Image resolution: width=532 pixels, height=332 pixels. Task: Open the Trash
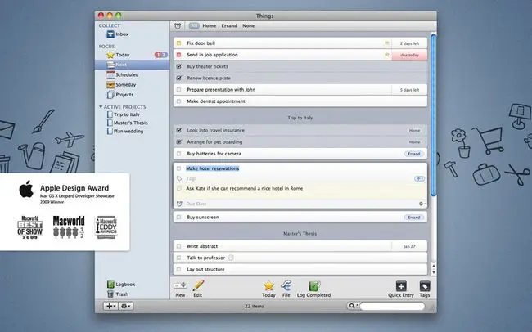click(117, 294)
